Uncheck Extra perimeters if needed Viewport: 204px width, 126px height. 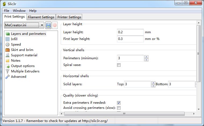tap(119, 103)
